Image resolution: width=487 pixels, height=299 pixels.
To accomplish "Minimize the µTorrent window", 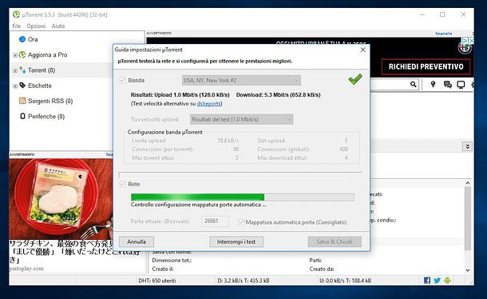I will (x=422, y=14).
